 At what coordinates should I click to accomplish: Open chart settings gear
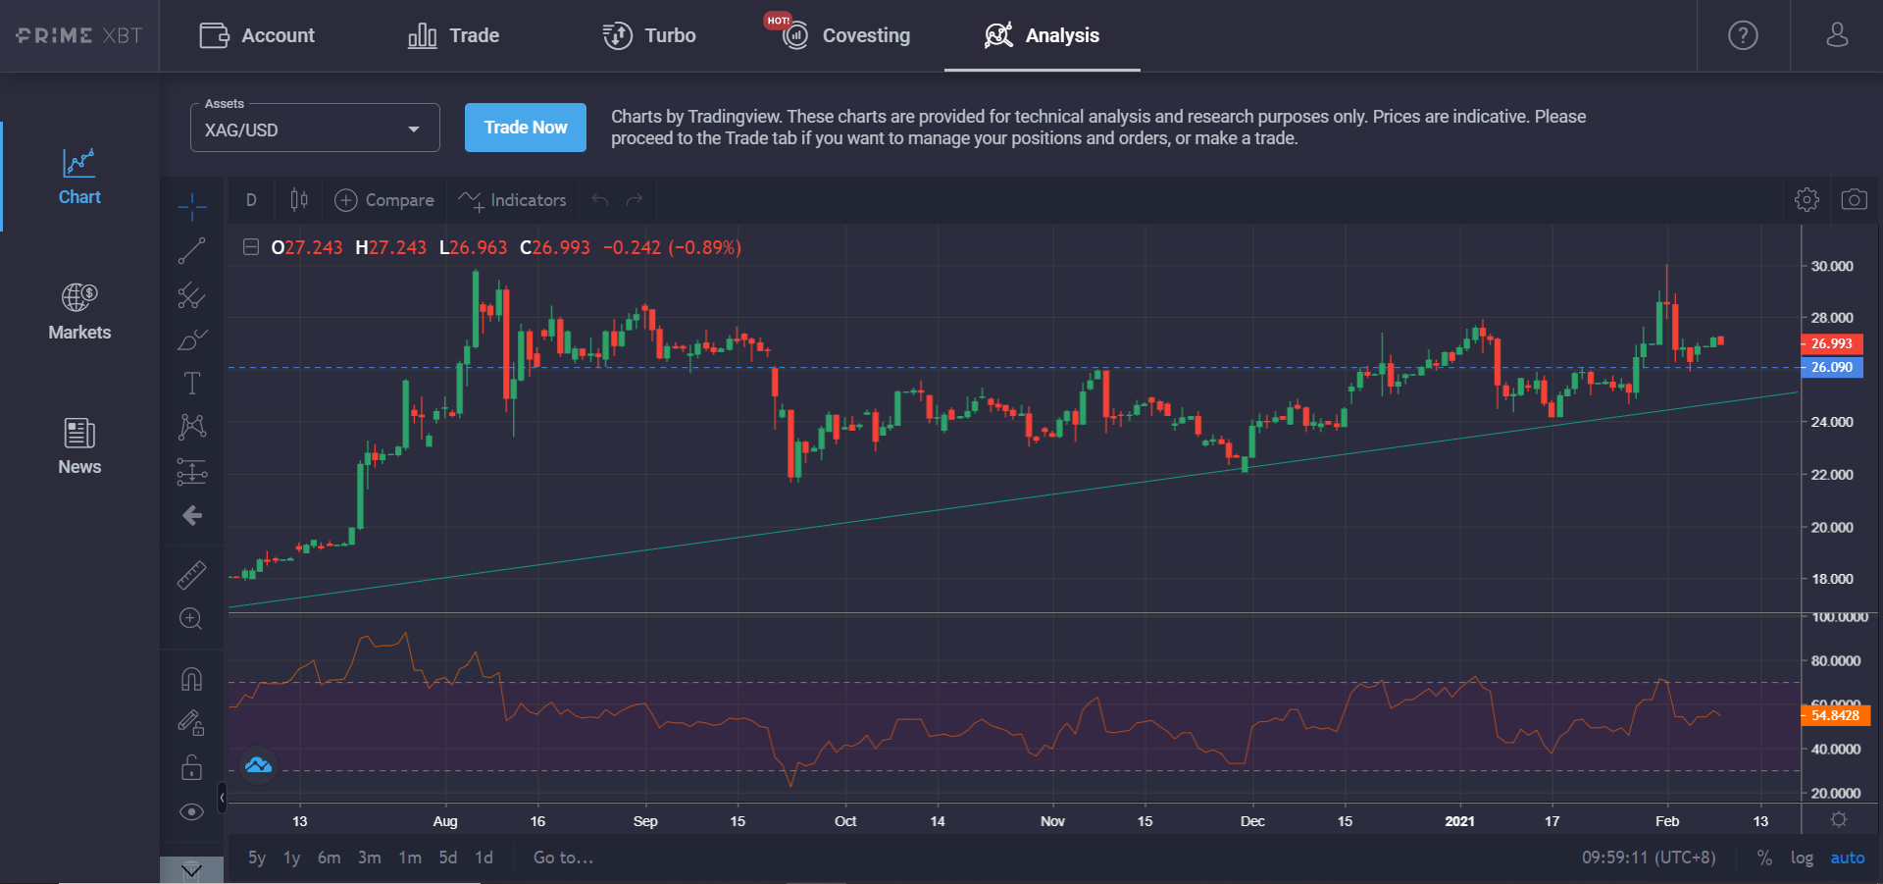pyautogui.click(x=1807, y=199)
